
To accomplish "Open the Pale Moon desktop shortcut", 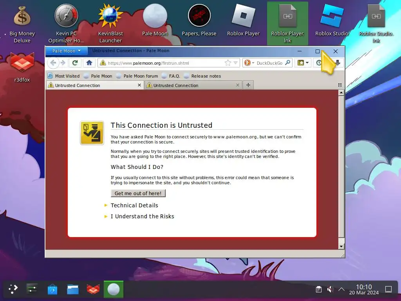I will (155, 20).
